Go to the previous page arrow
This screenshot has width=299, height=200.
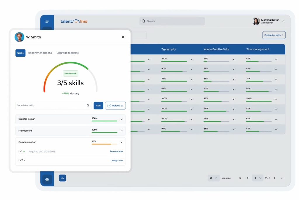(248, 178)
